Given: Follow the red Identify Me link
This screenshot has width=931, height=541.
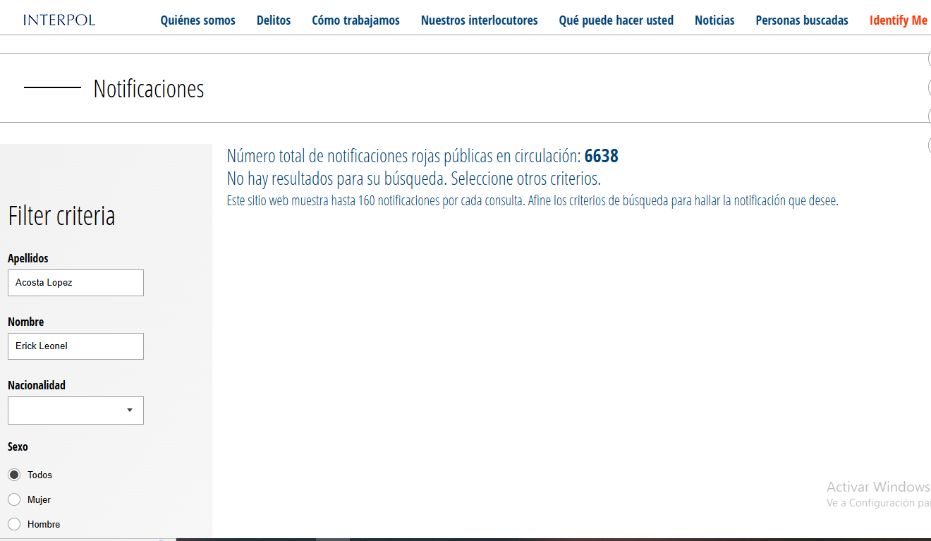Looking at the screenshot, I should tap(898, 20).
